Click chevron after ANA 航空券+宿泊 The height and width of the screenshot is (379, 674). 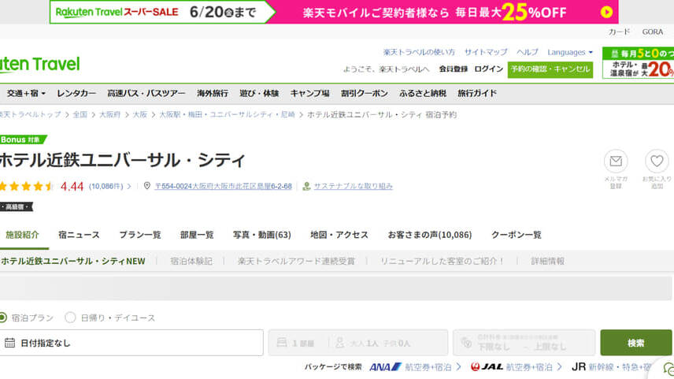tap(458, 367)
